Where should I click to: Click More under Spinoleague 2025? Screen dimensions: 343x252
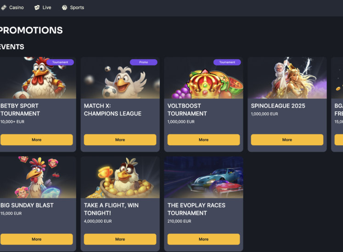(x=287, y=140)
